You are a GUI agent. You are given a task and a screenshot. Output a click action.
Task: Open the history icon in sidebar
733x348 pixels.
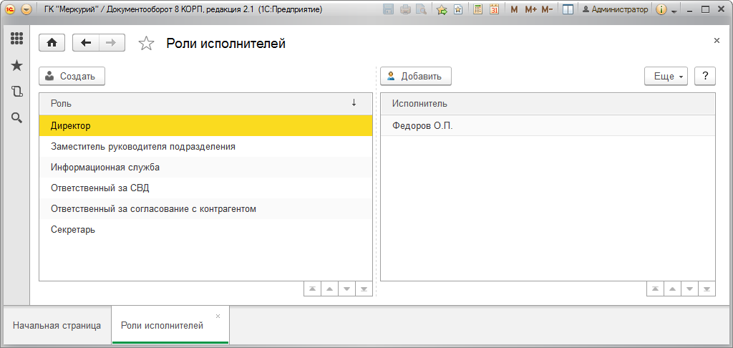pyautogui.click(x=17, y=92)
